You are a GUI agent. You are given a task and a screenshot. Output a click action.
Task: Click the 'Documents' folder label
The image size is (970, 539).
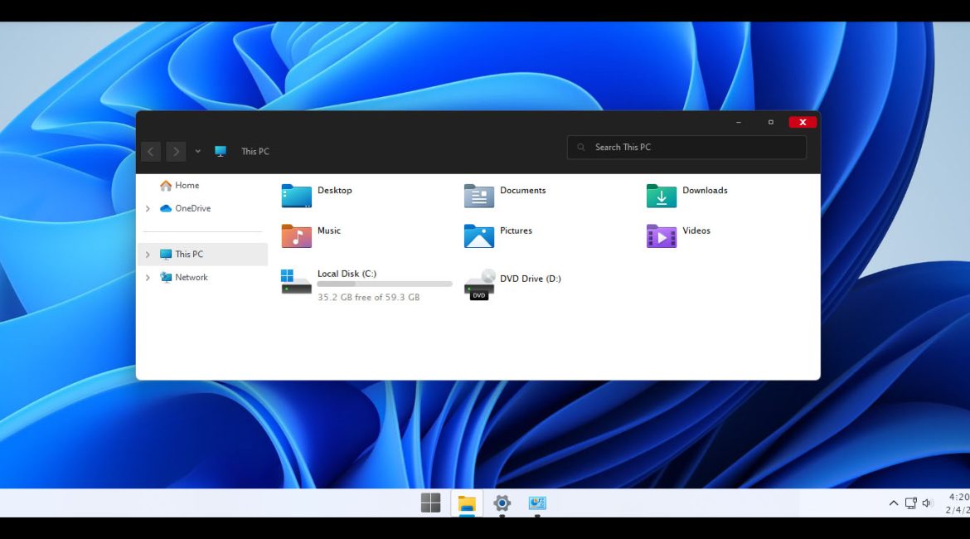523,190
